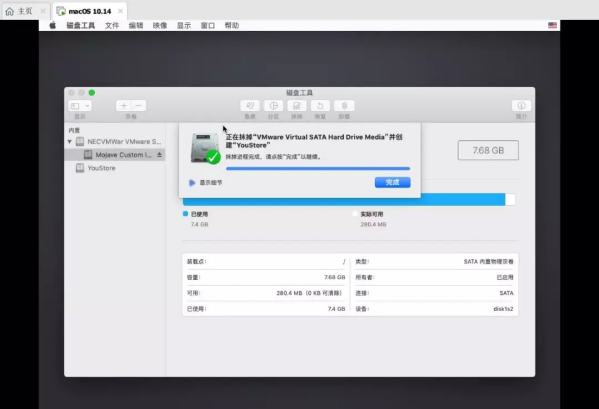Image resolution: width=599 pixels, height=409 pixels.
Task: Click the 实际可用 legend label
Action: click(372, 214)
